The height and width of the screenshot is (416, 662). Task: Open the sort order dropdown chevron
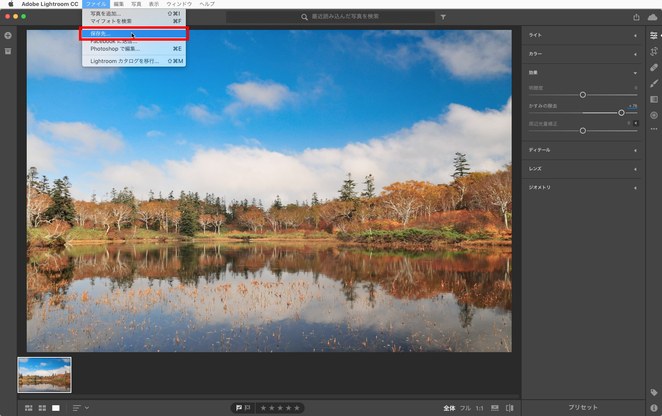click(x=87, y=408)
